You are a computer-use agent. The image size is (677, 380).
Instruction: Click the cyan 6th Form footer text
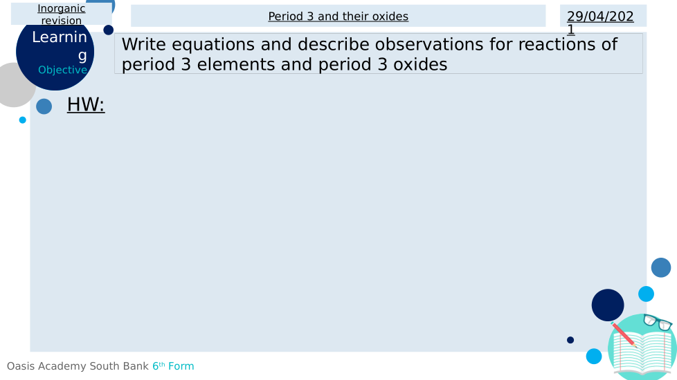pos(173,366)
